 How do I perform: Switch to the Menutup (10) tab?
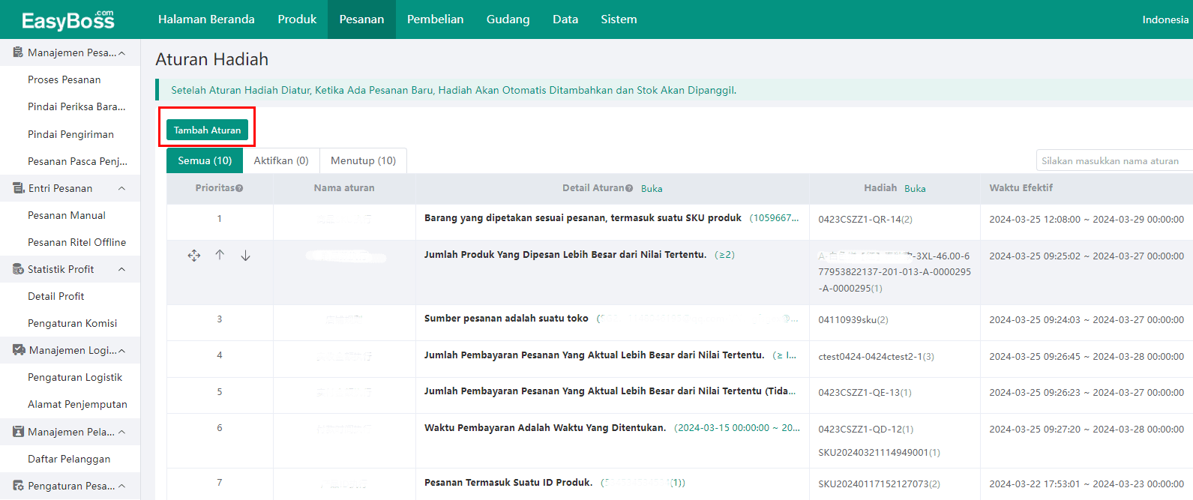pyautogui.click(x=363, y=160)
